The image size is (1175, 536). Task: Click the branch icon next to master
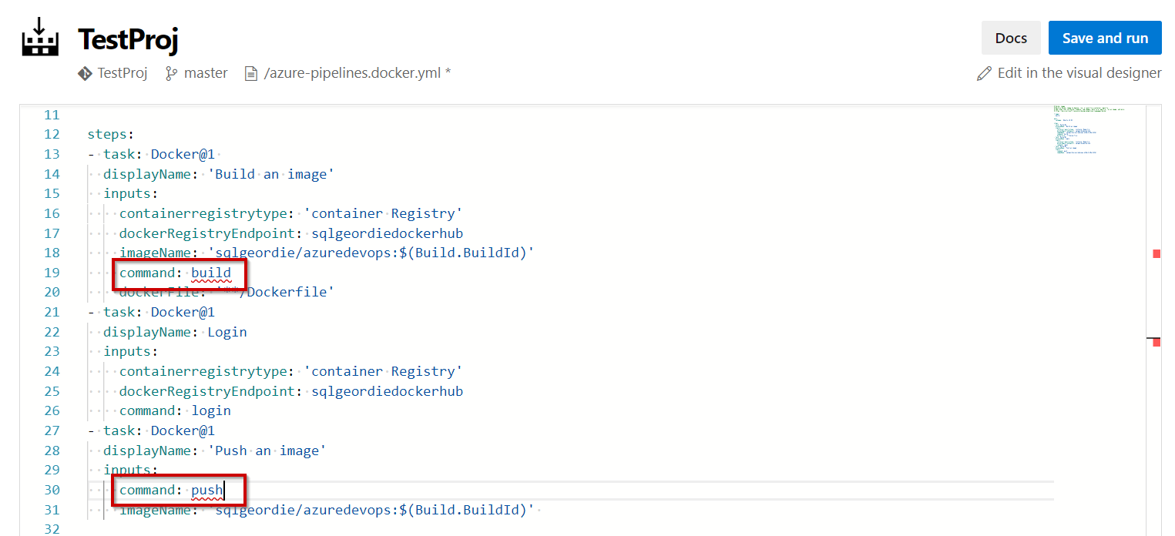point(172,73)
